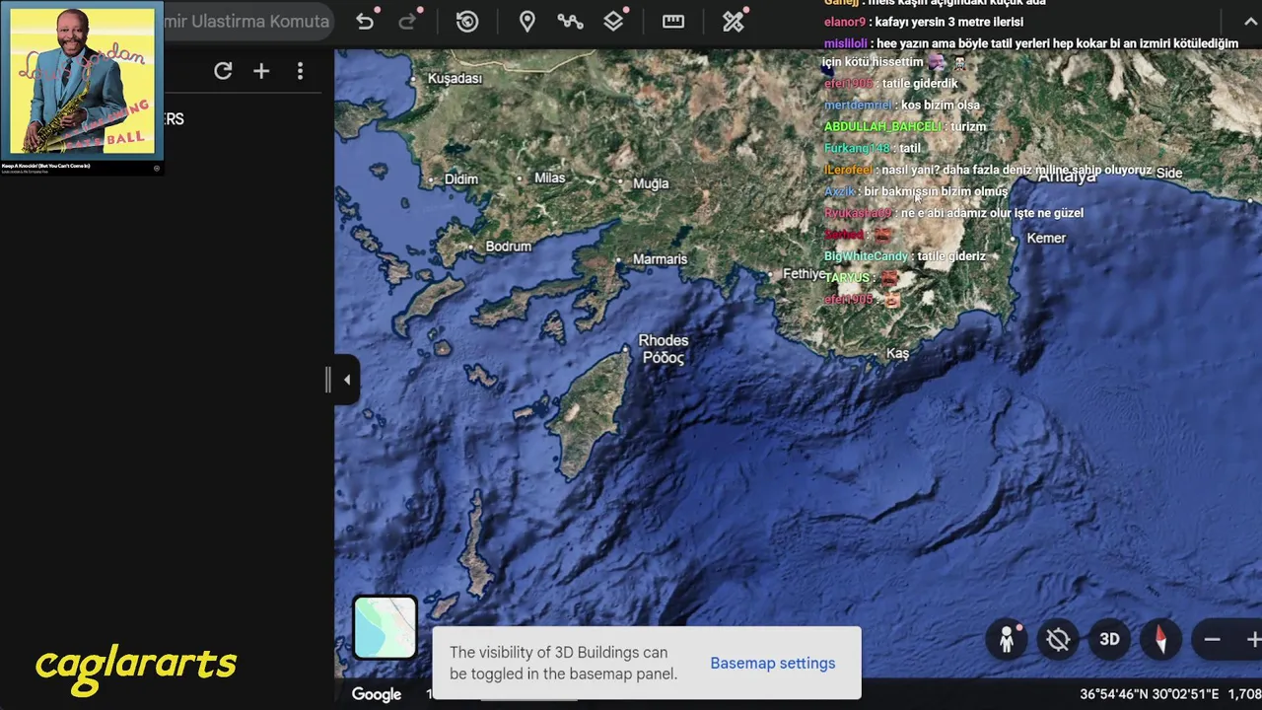Activate Street View pegman
This screenshot has height=710, width=1262.
1007,640
